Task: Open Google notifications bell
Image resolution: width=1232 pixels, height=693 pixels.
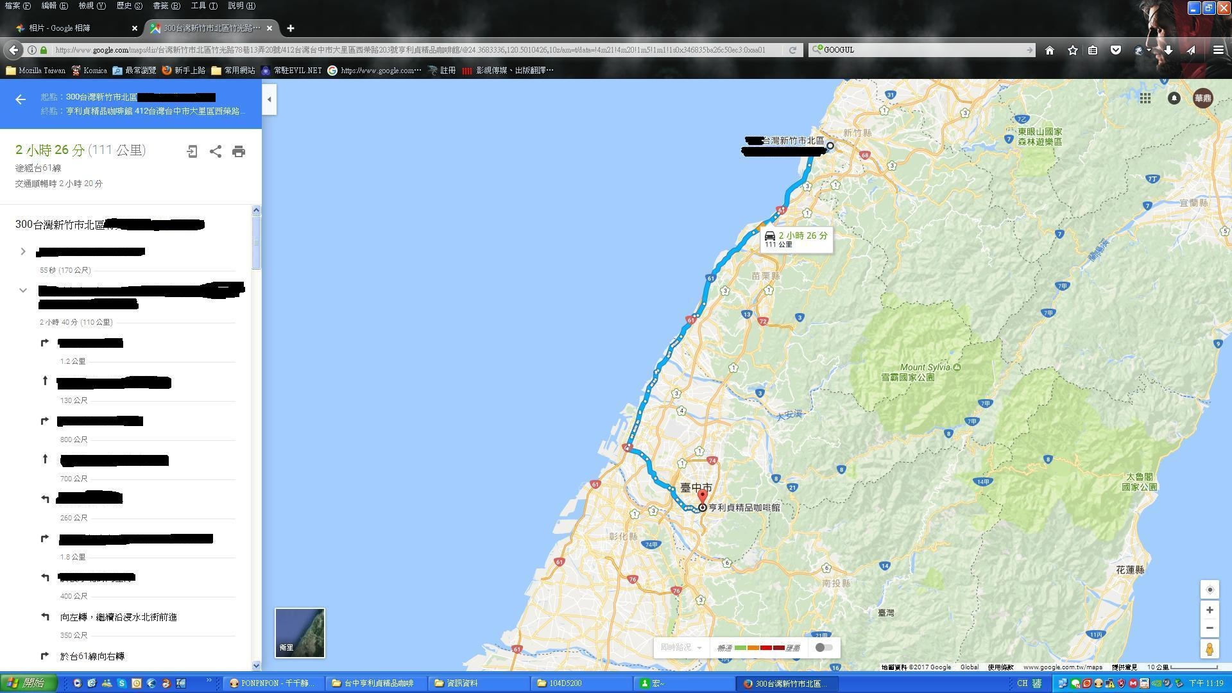Action: point(1174,98)
